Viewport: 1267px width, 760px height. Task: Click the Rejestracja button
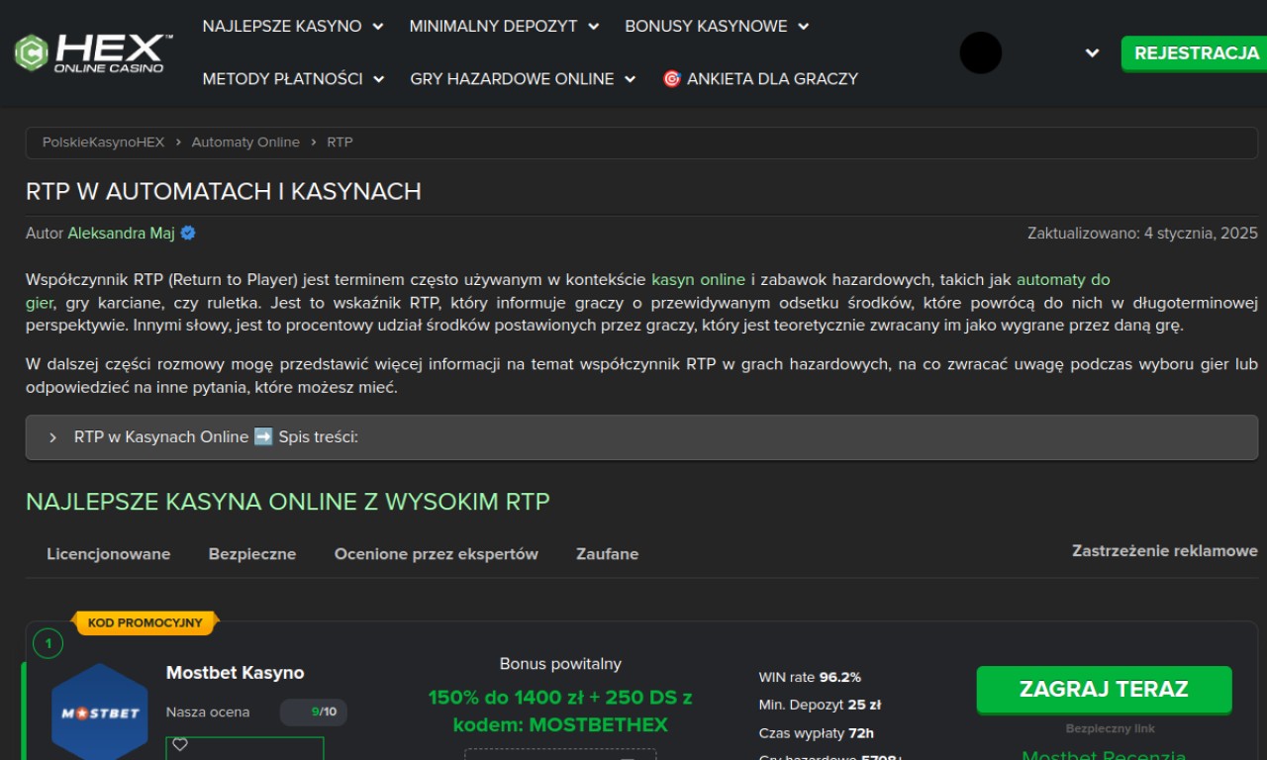pos(1196,53)
